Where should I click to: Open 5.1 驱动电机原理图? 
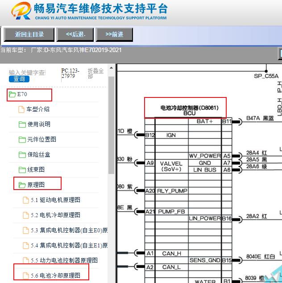pos(55,200)
